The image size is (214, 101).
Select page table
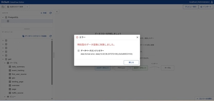[x=14, y=89]
